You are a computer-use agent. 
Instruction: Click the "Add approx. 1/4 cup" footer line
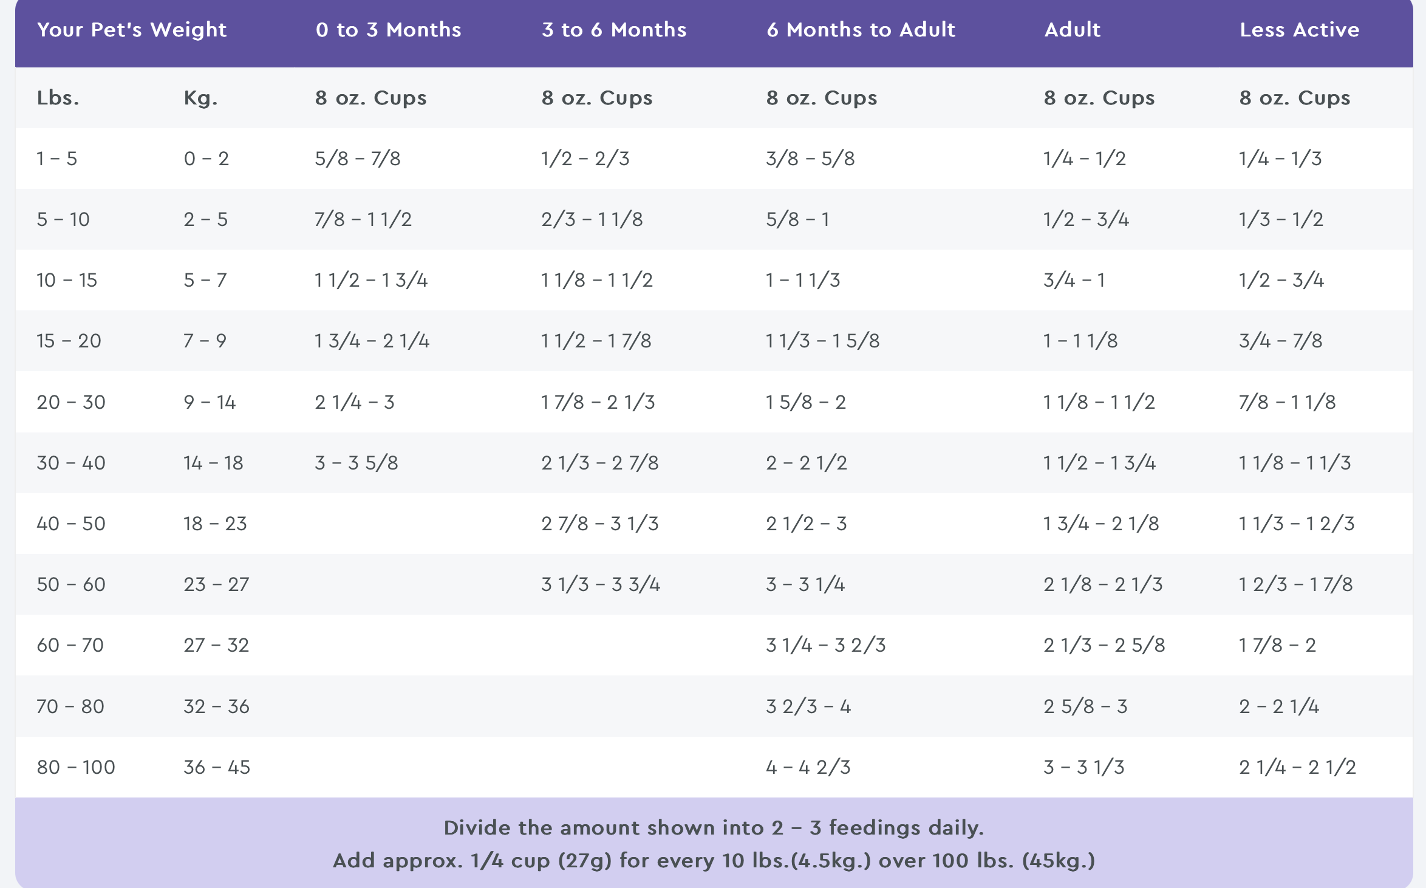click(714, 861)
